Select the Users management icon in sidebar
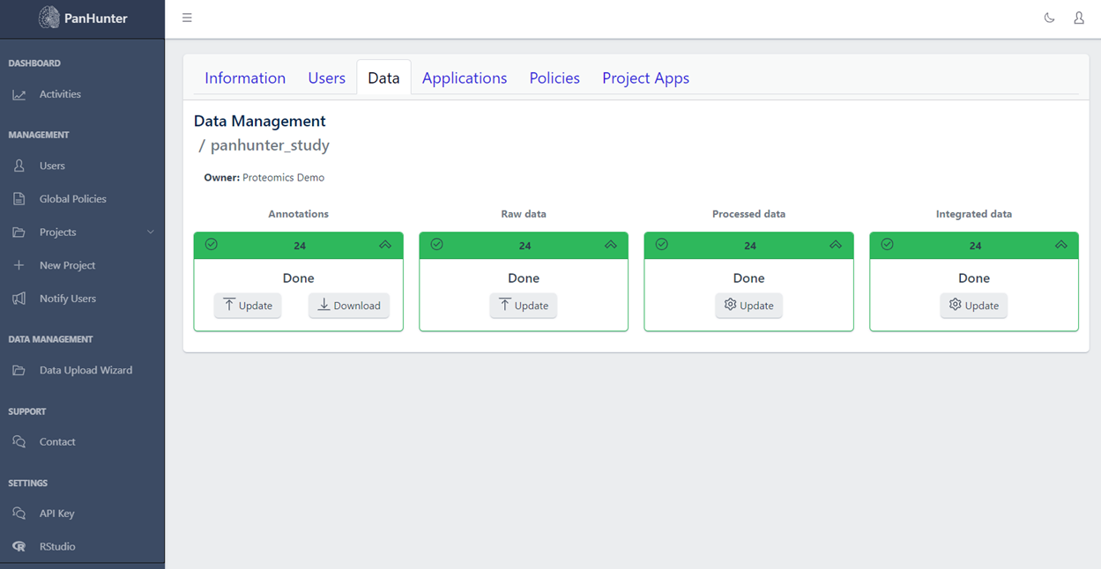 [18, 165]
